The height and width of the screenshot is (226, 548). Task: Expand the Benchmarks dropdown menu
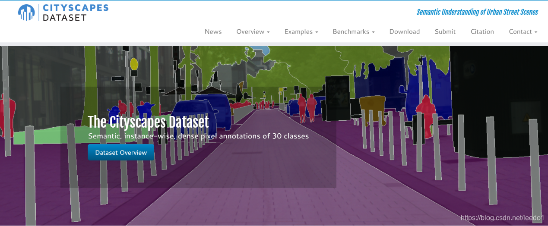click(353, 31)
